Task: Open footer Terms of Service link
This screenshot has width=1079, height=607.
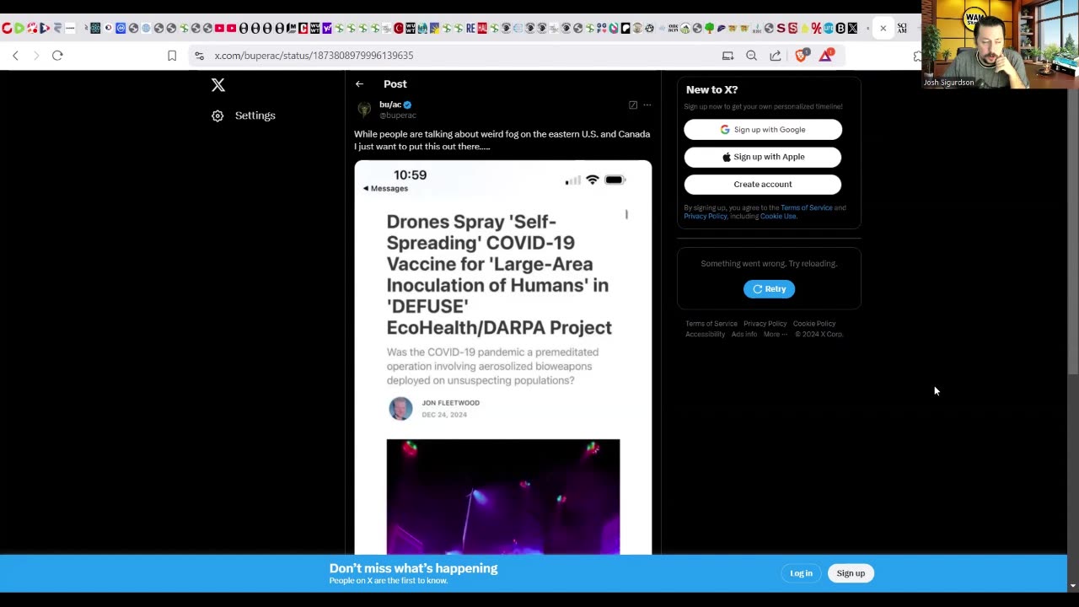Action: (711, 324)
